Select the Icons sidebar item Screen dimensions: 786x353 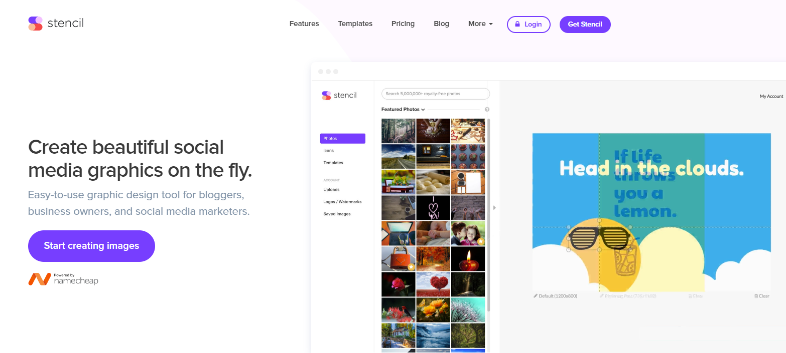(328, 151)
